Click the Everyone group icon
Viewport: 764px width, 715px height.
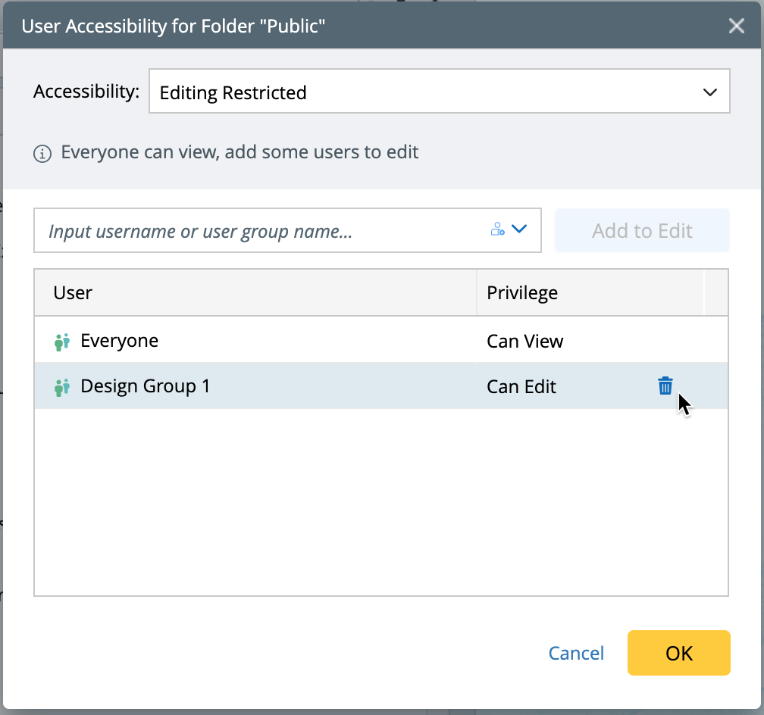pyautogui.click(x=62, y=342)
